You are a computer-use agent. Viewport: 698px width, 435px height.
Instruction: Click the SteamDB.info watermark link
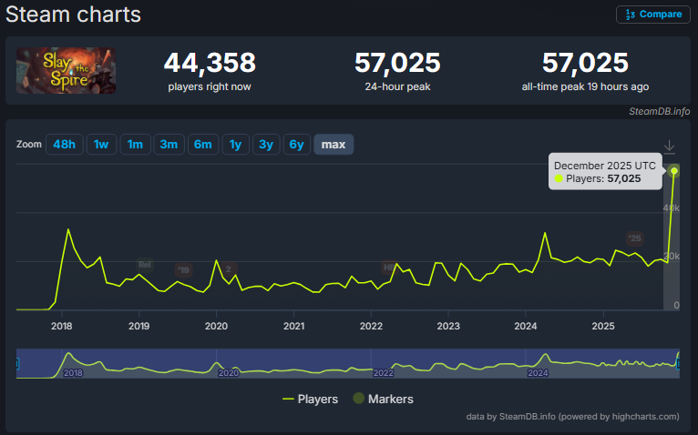click(x=659, y=111)
